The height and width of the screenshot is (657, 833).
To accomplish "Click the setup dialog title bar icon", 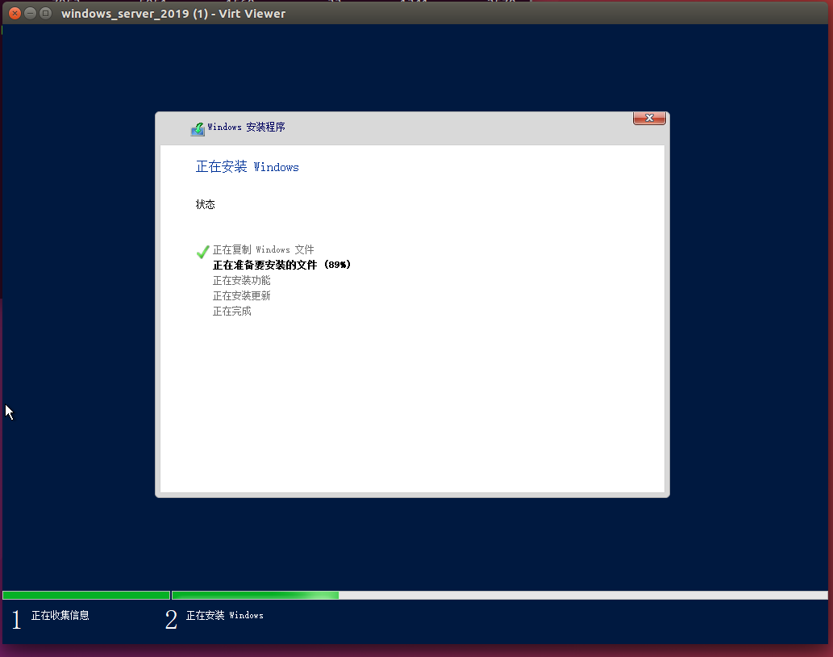I will click(x=198, y=128).
